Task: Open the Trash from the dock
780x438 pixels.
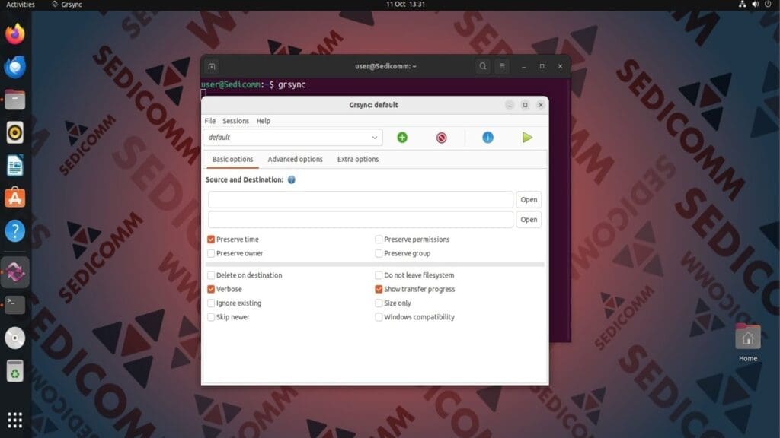Action: [x=15, y=371]
